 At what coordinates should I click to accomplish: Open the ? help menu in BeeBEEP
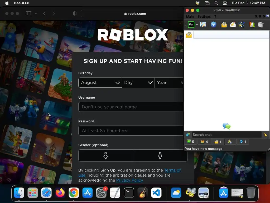coord(215,17)
